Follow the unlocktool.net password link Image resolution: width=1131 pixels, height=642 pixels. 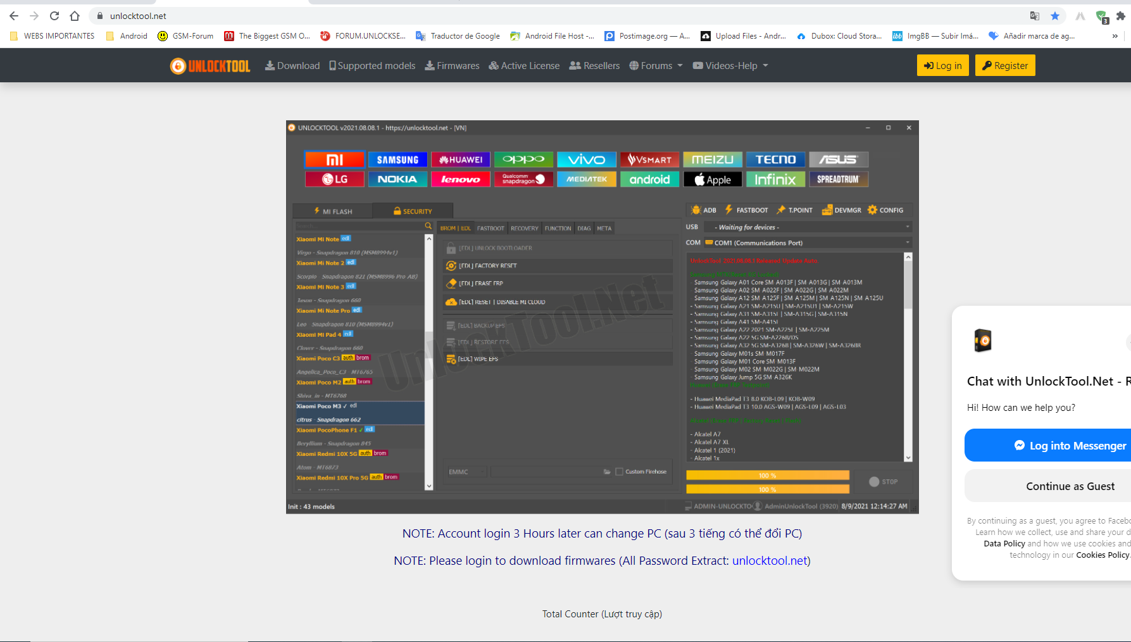tap(770, 561)
